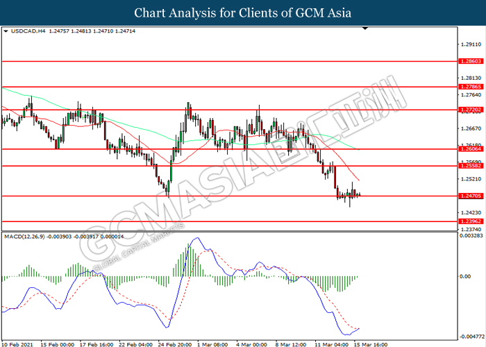Click the MACD(12,26,9) indicator label
The width and height of the screenshot is (486, 347).
[x=24, y=237]
